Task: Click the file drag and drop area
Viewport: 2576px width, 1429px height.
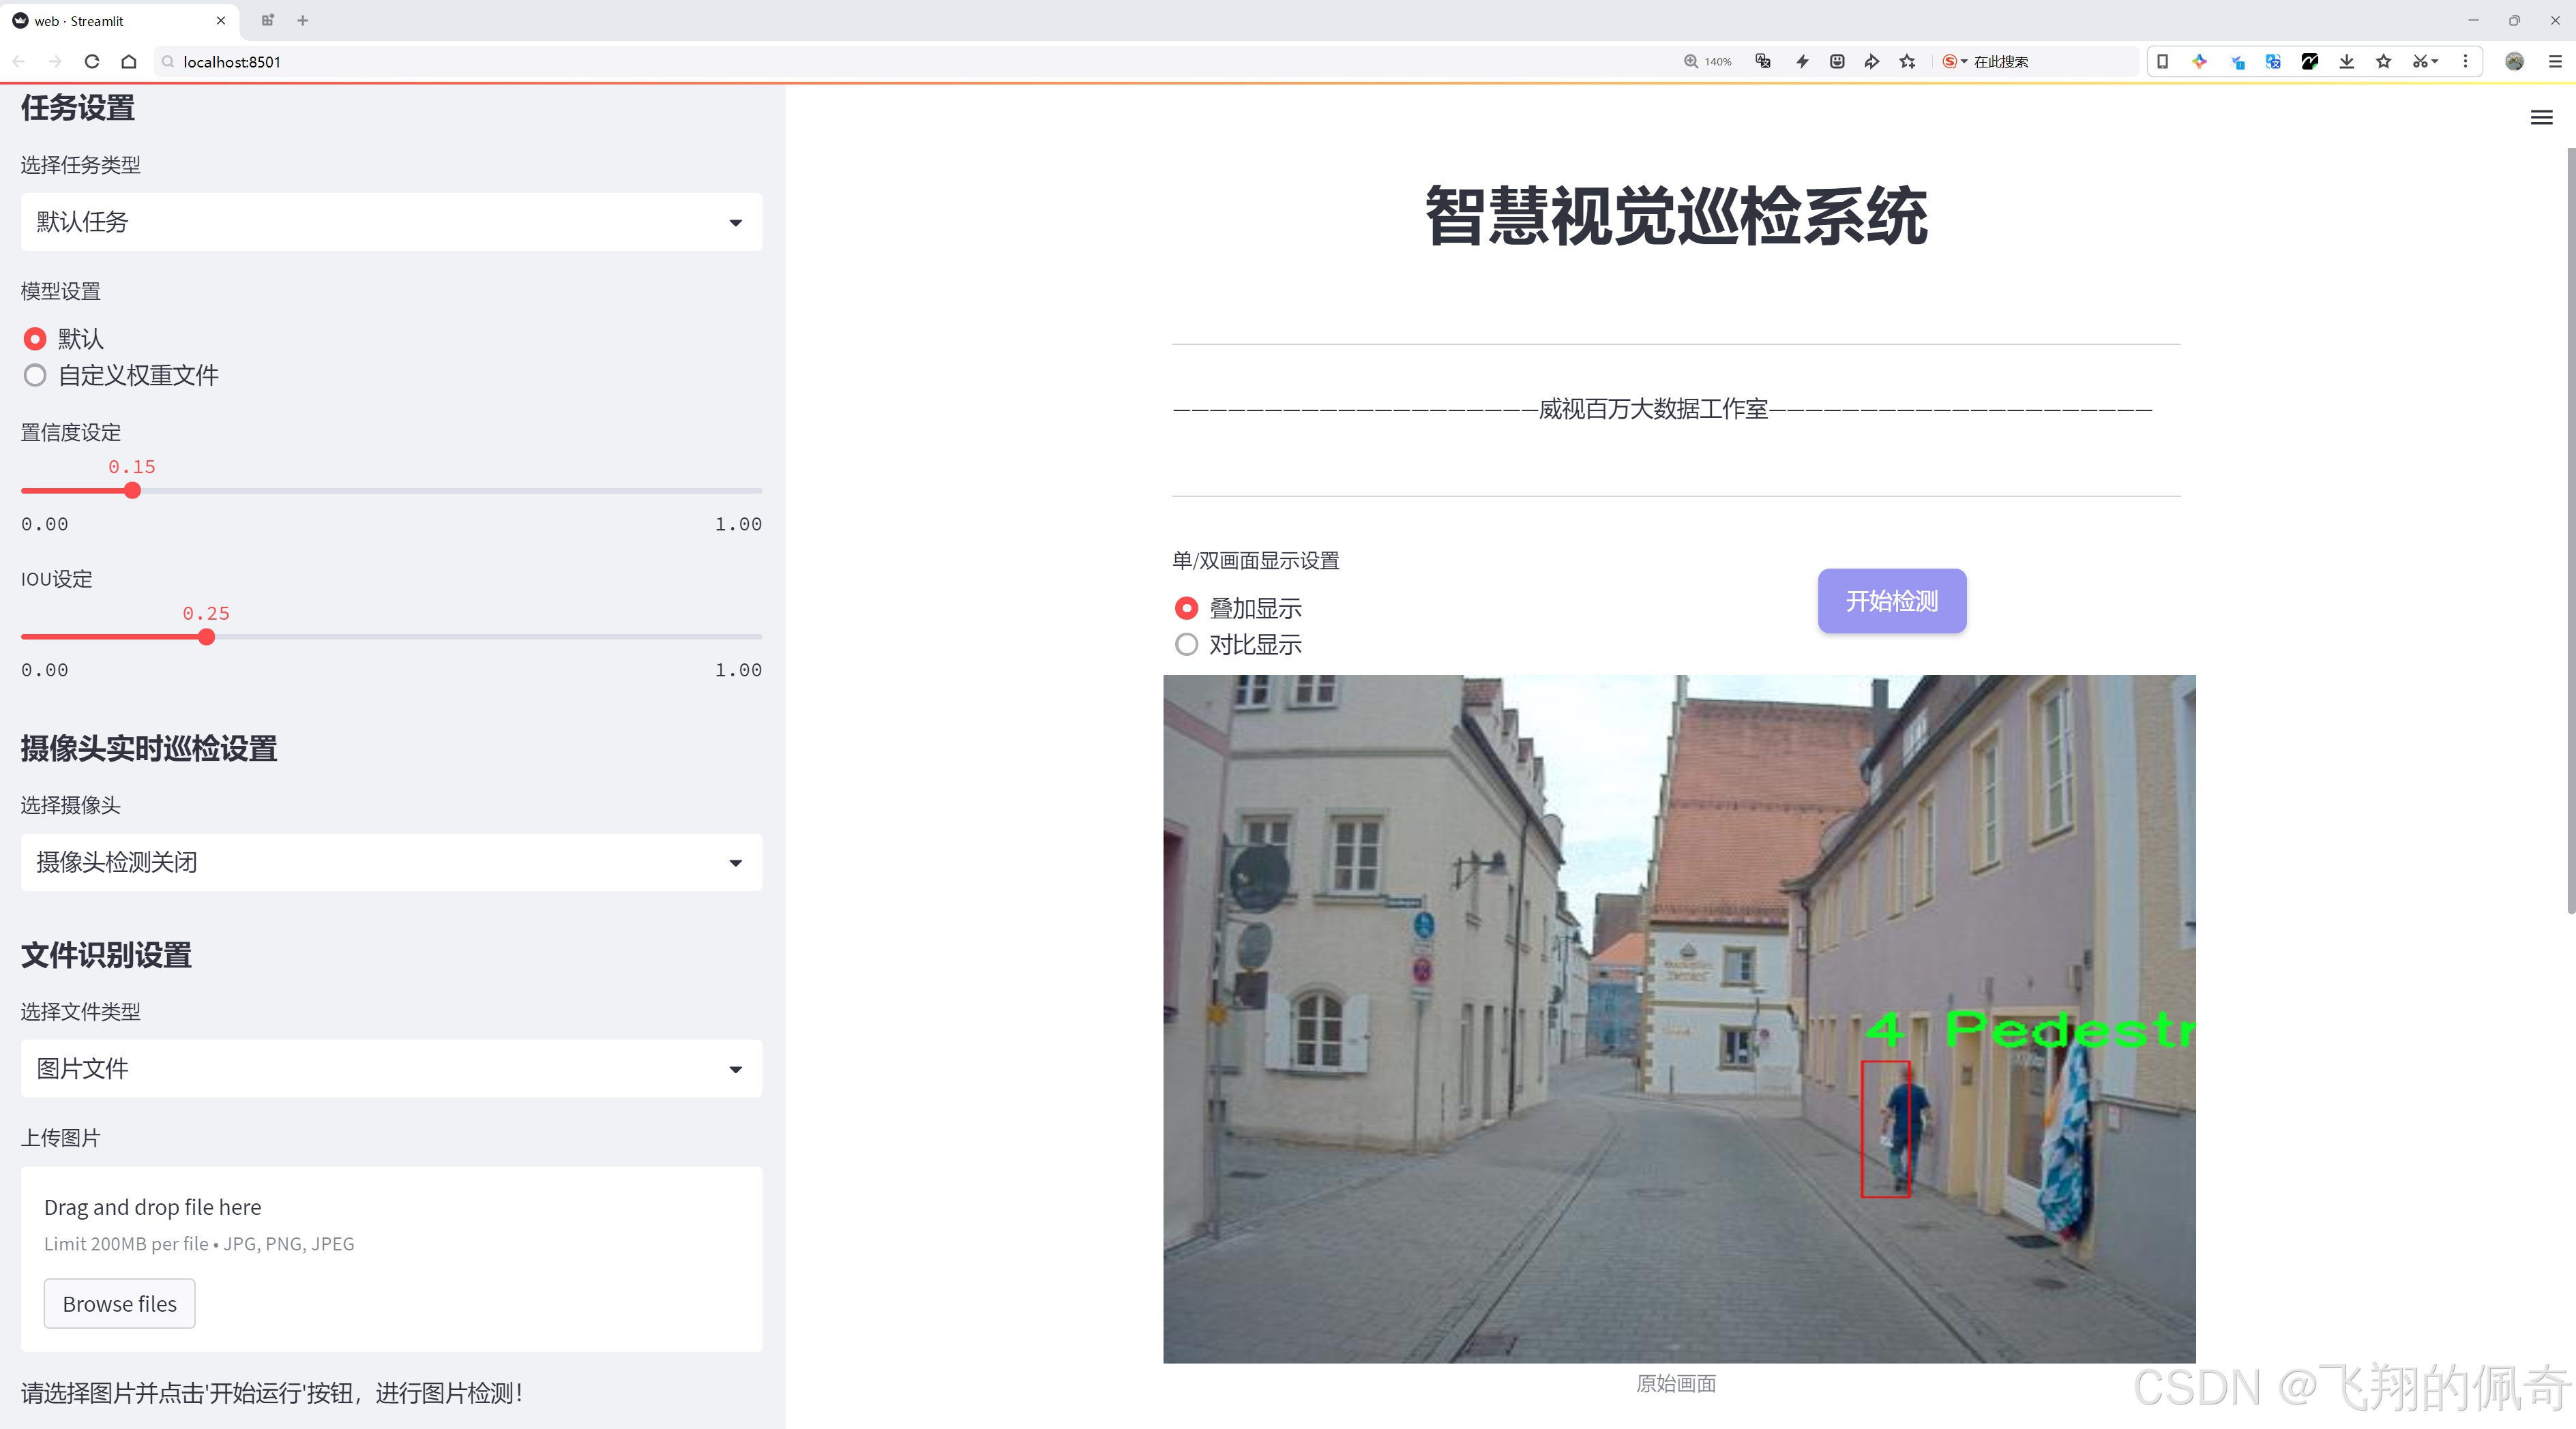Action: click(x=391, y=1259)
